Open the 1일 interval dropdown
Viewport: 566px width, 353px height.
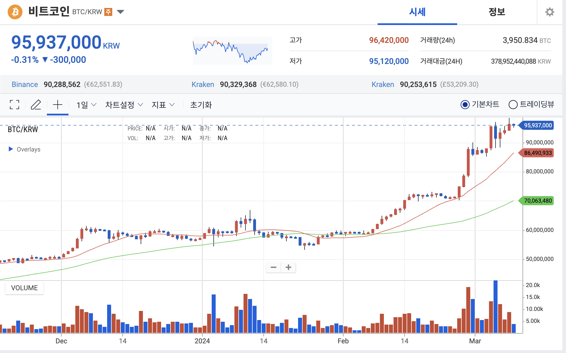(x=86, y=105)
